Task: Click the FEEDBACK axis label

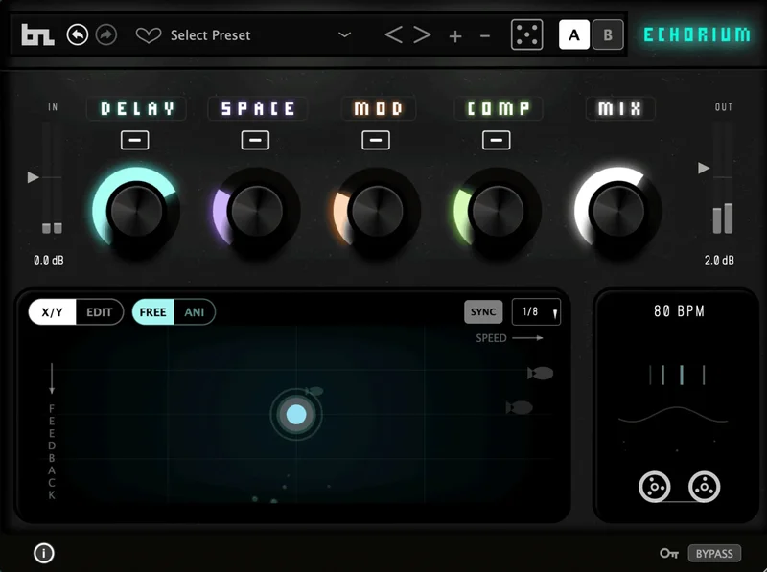Action: [x=52, y=451]
